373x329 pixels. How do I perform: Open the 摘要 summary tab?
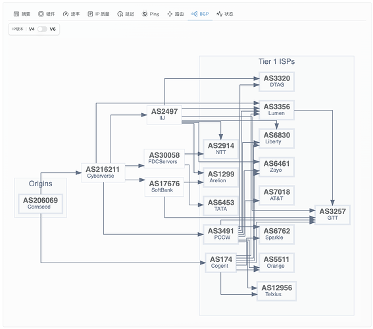point(22,14)
